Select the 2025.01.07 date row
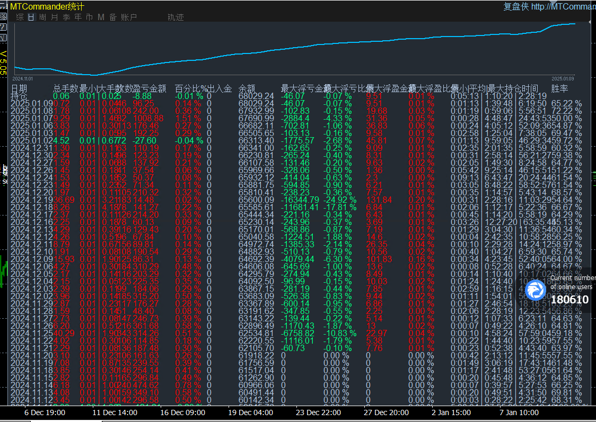Image resolution: width=596 pixels, height=422 pixels. [x=32, y=119]
